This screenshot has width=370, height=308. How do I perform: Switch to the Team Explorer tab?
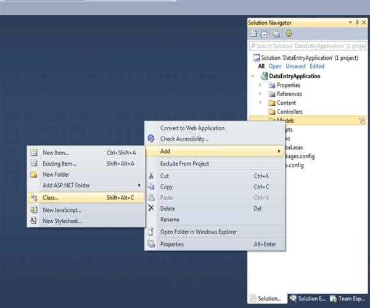[348, 299]
